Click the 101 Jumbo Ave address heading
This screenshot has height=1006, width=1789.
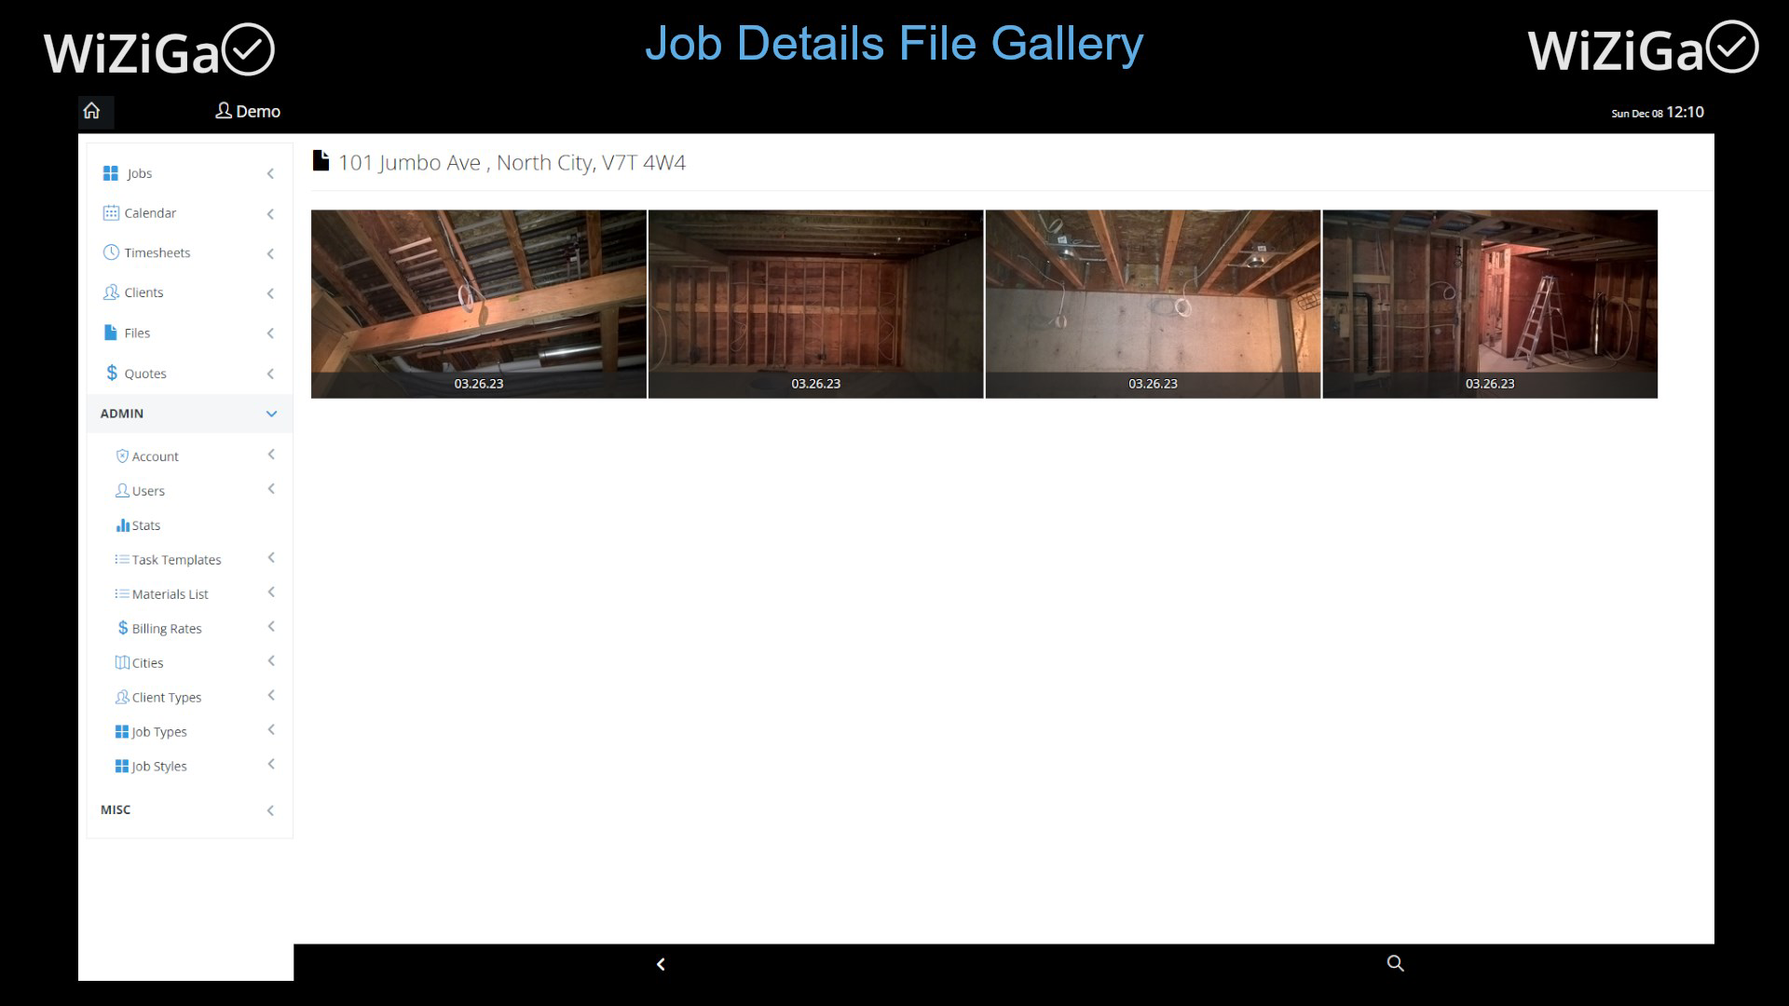click(512, 163)
